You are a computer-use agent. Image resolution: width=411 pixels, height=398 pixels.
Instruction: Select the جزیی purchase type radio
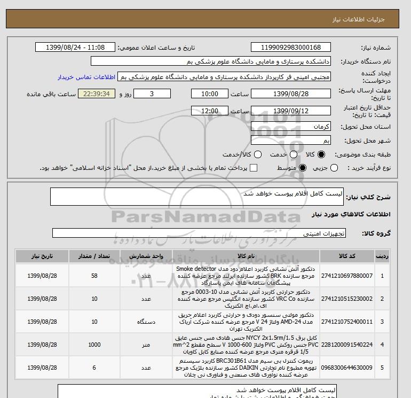tap(334, 168)
